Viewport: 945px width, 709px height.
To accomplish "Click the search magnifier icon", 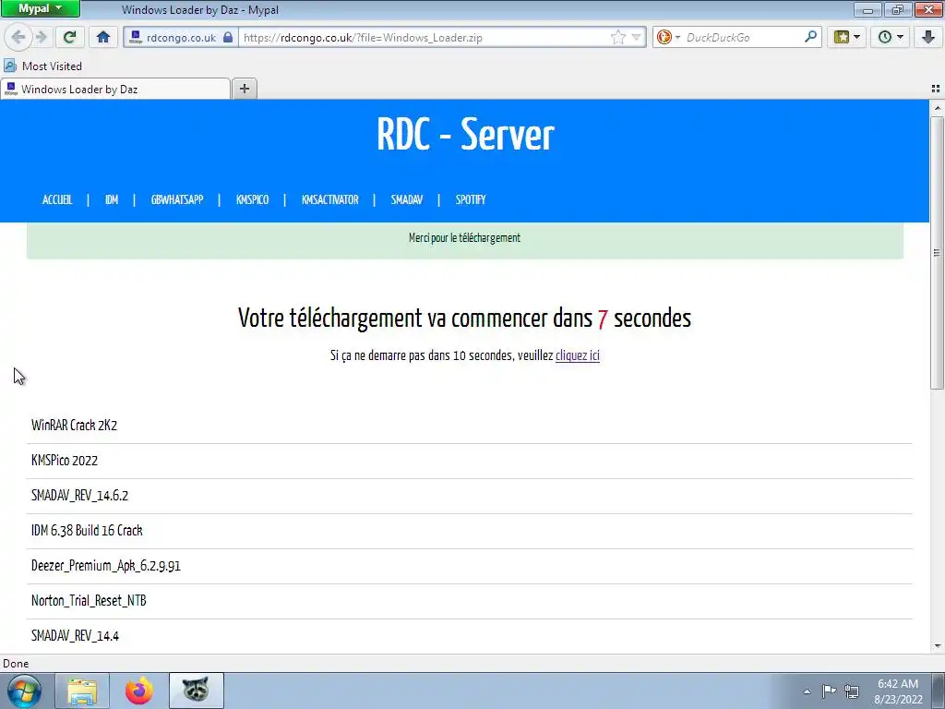I will tap(810, 37).
